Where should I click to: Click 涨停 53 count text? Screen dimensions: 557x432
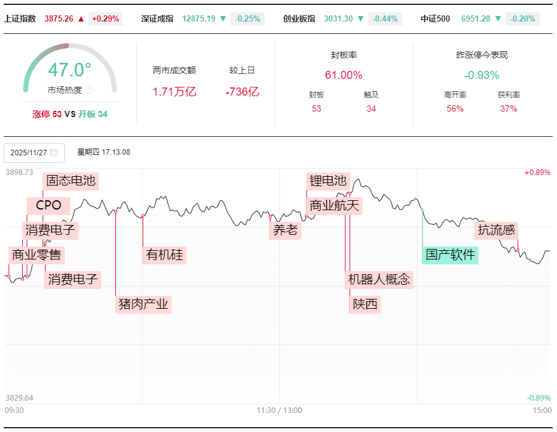click(x=47, y=114)
